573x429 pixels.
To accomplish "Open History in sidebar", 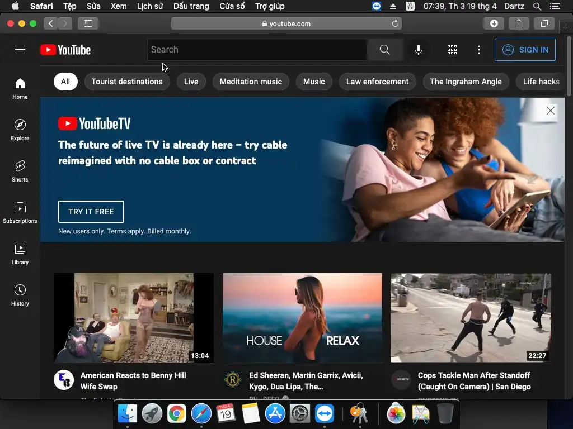I will click(x=20, y=295).
